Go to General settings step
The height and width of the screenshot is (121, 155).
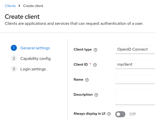[35, 48]
